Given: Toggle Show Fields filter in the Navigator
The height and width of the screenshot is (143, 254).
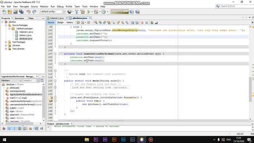Looking at the screenshot, I should [x=9, y=129].
